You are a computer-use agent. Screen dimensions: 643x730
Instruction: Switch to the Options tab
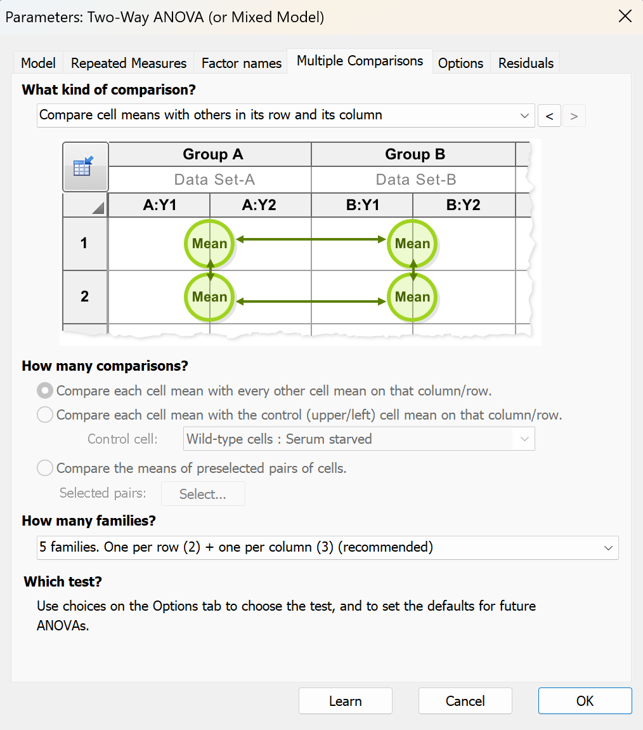pos(460,62)
